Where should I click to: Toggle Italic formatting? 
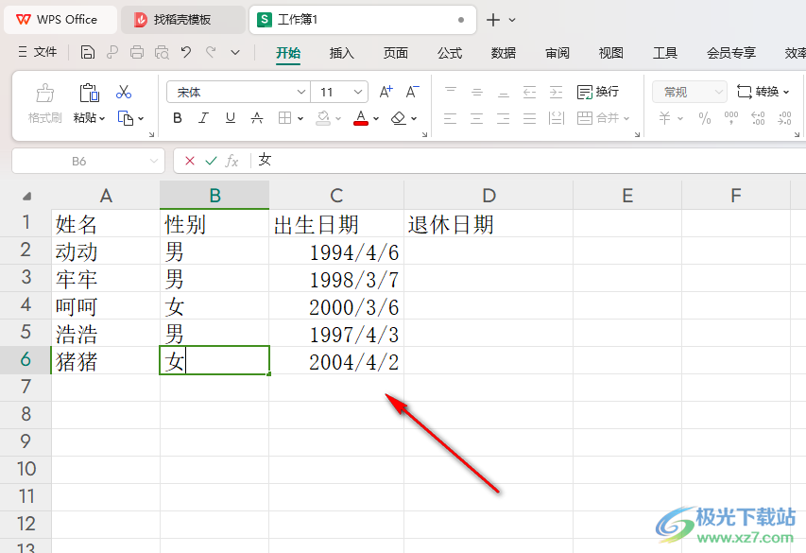pyautogui.click(x=203, y=118)
